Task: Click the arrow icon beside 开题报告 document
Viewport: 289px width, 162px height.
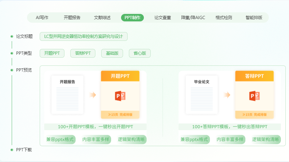Action: pos(93,95)
